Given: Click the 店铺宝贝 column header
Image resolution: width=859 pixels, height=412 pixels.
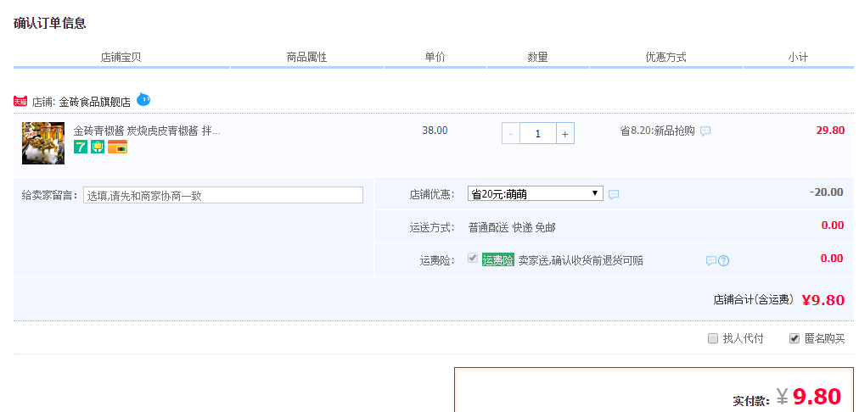Looking at the screenshot, I should click(x=121, y=57).
